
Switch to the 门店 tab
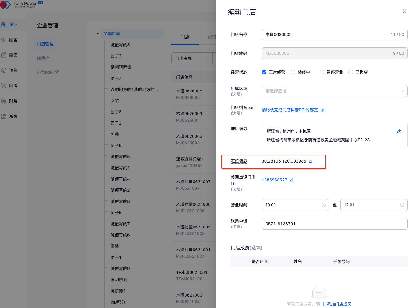pyautogui.click(x=185, y=37)
